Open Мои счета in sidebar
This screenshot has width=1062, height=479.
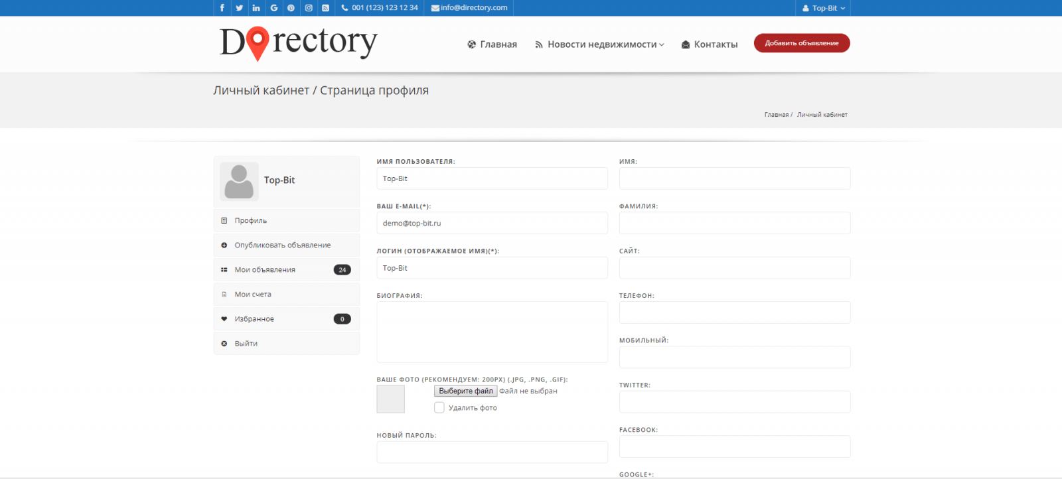[x=287, y=294]
